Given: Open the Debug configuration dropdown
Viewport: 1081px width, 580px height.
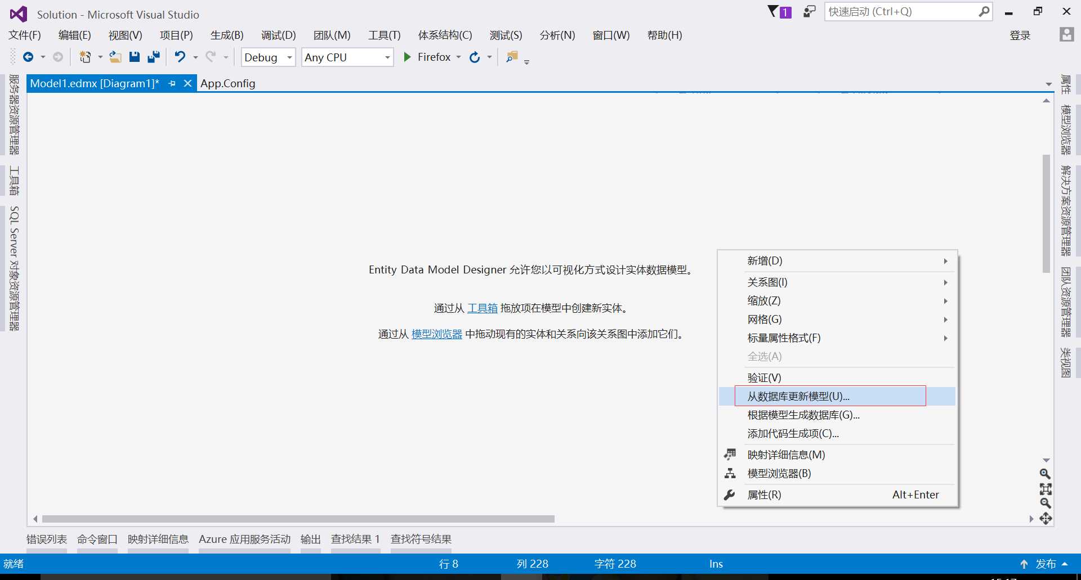Looking at the screenshot, I should tap(268, 57).
